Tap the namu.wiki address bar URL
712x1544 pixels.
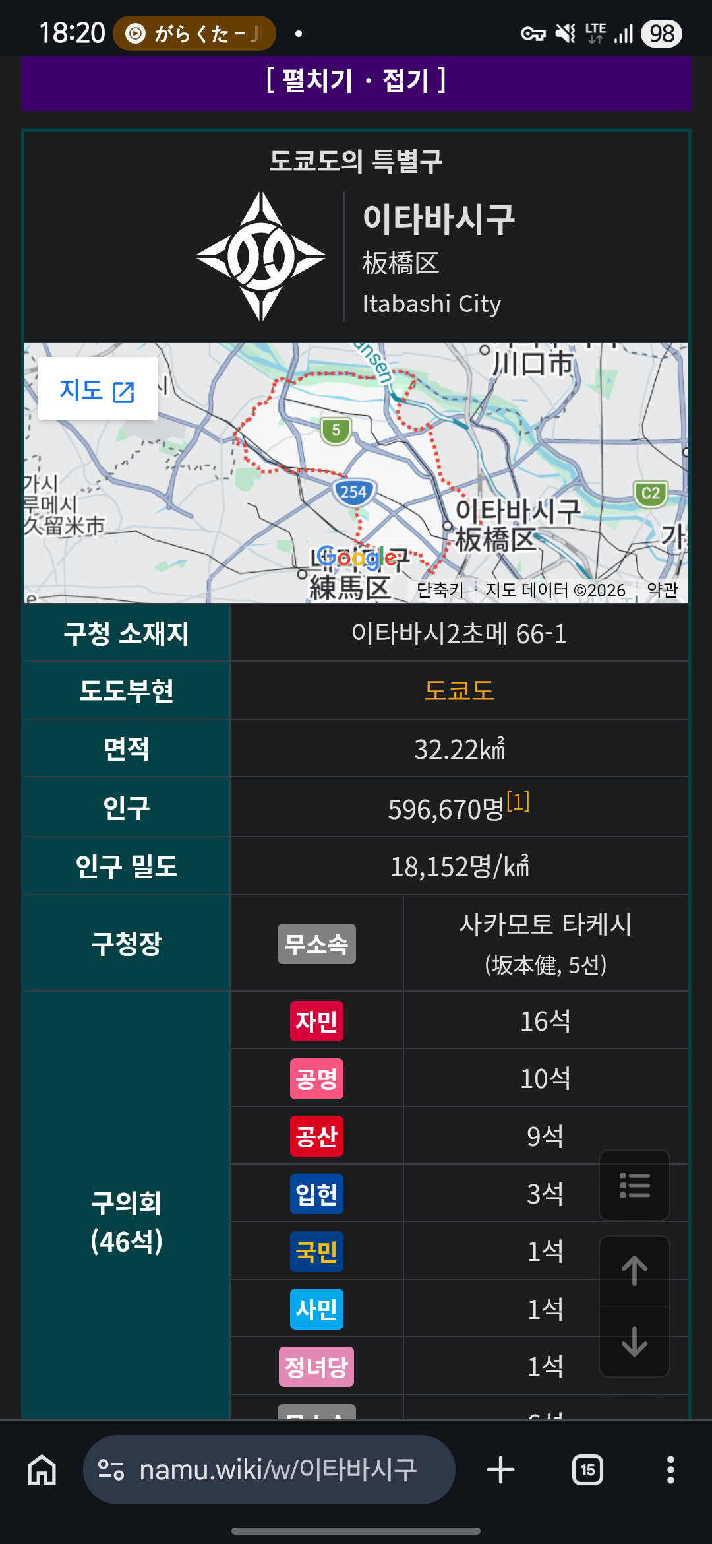278,1470
